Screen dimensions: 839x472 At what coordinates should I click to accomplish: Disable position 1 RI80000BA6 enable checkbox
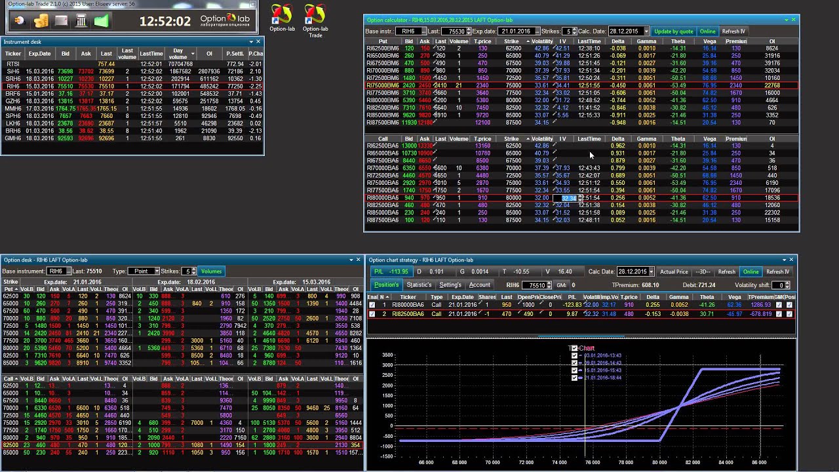tap(372, 305)
